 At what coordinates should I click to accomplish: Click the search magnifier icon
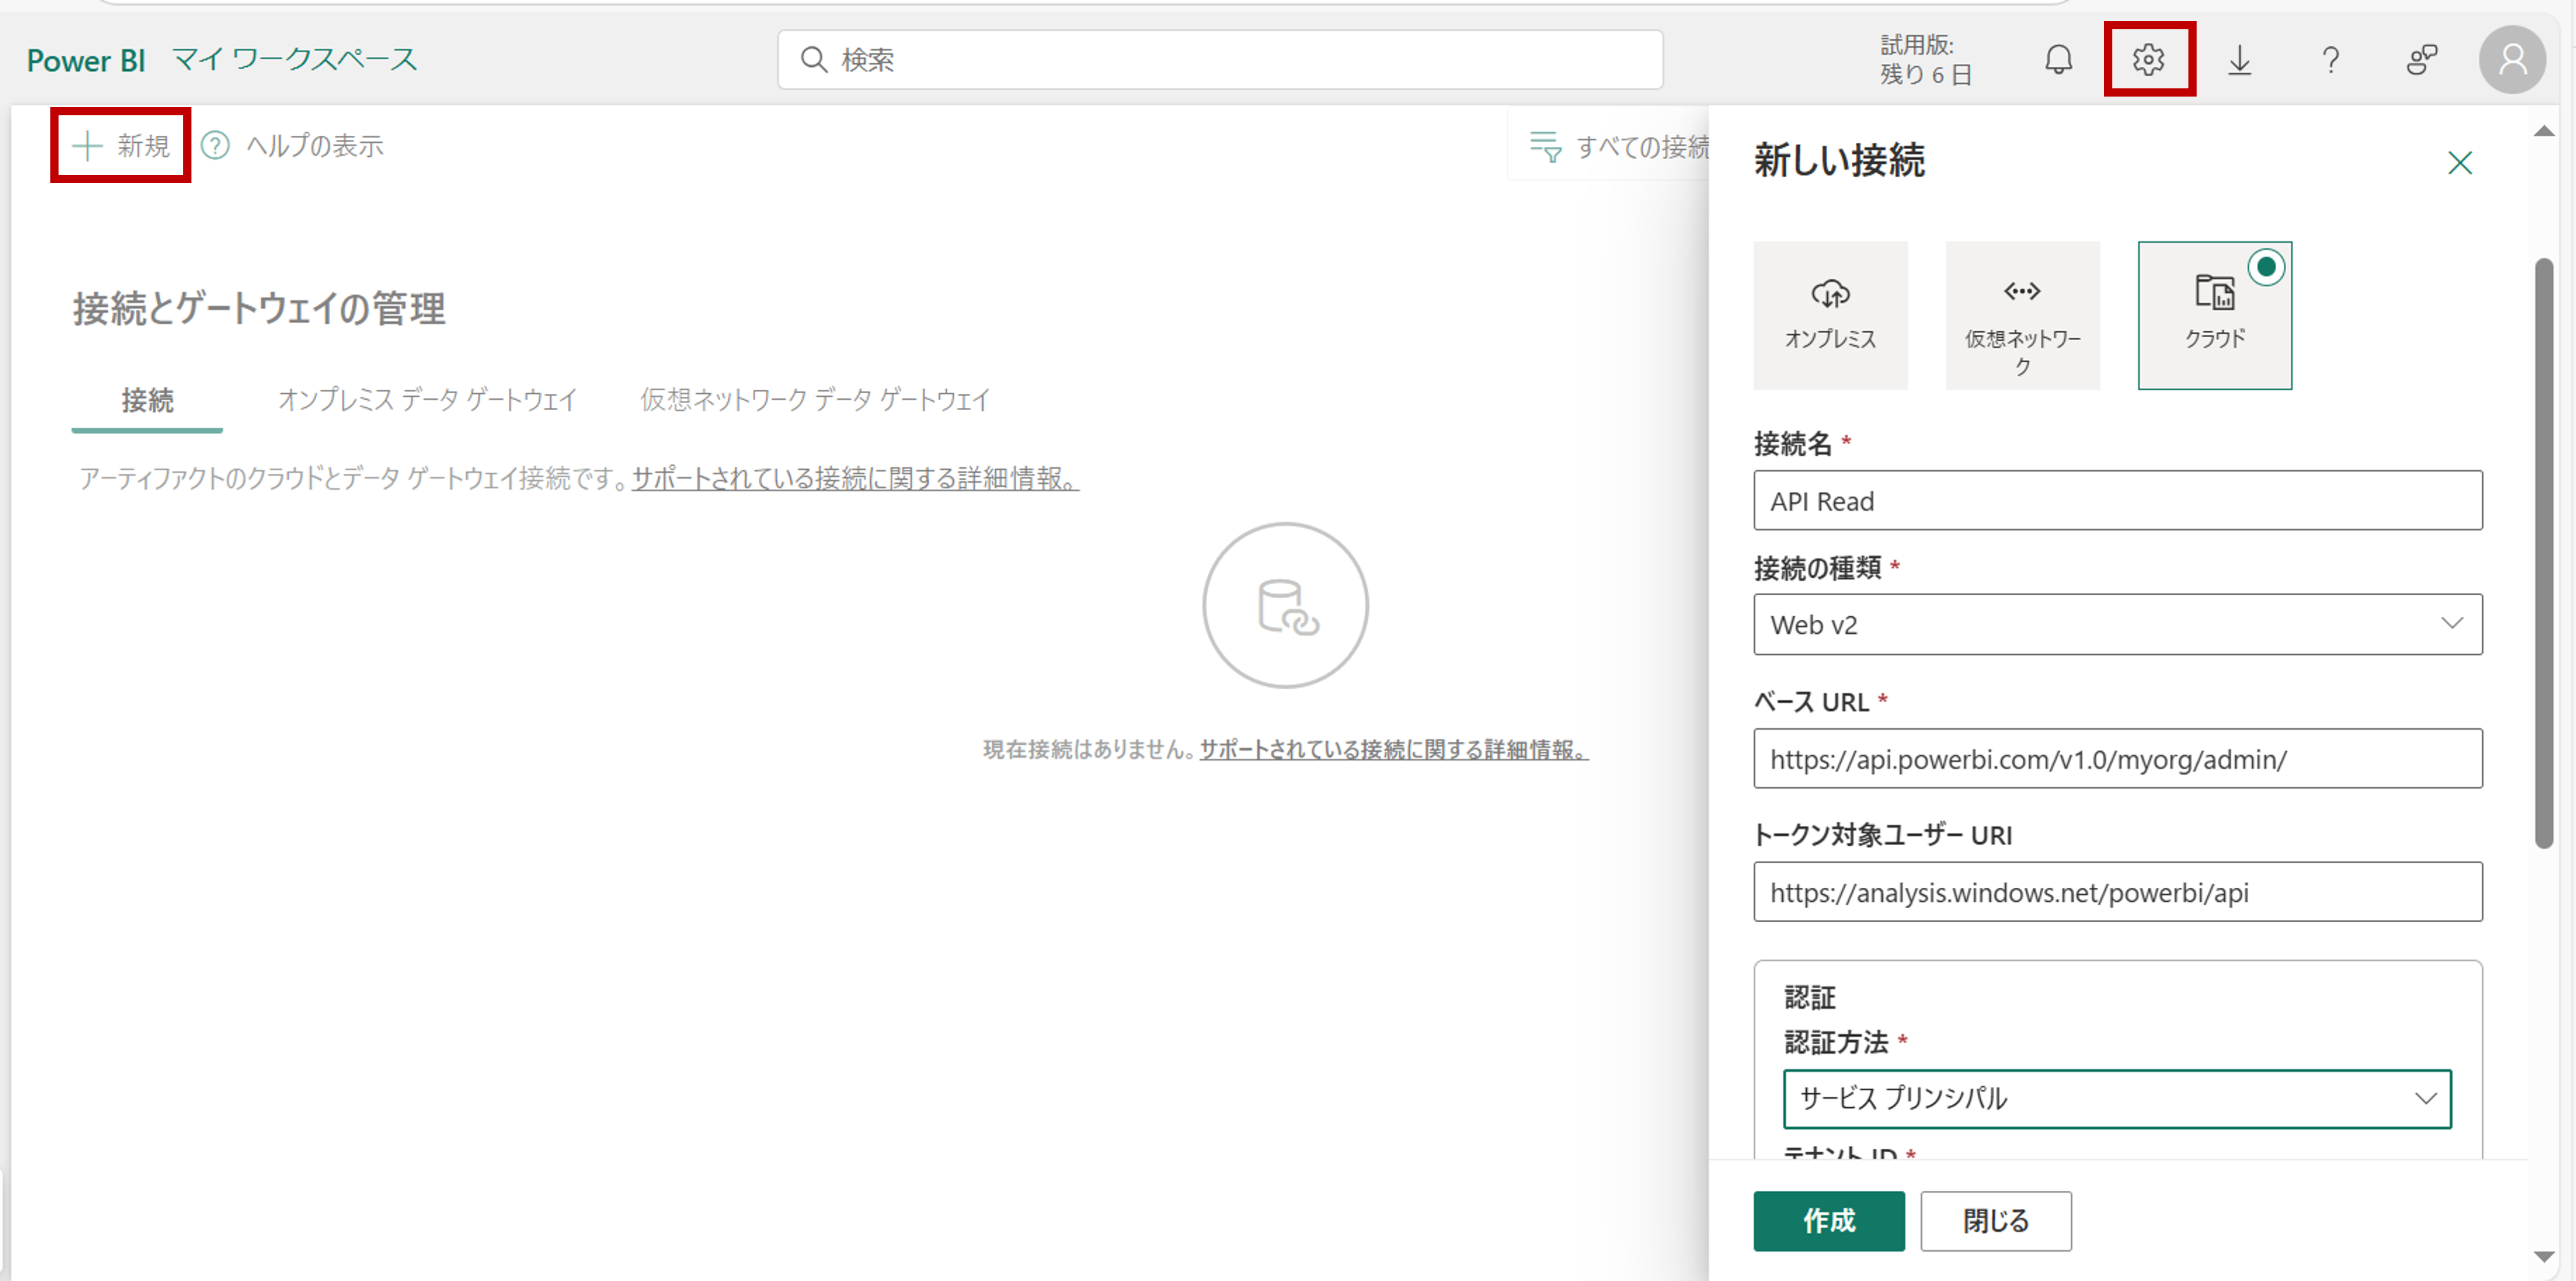click(x=813, y=59)
